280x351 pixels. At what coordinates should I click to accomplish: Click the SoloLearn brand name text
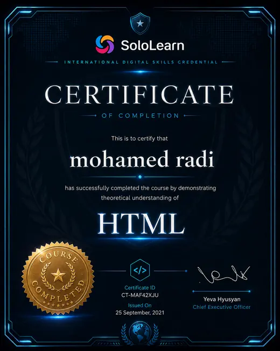[152, 45]
